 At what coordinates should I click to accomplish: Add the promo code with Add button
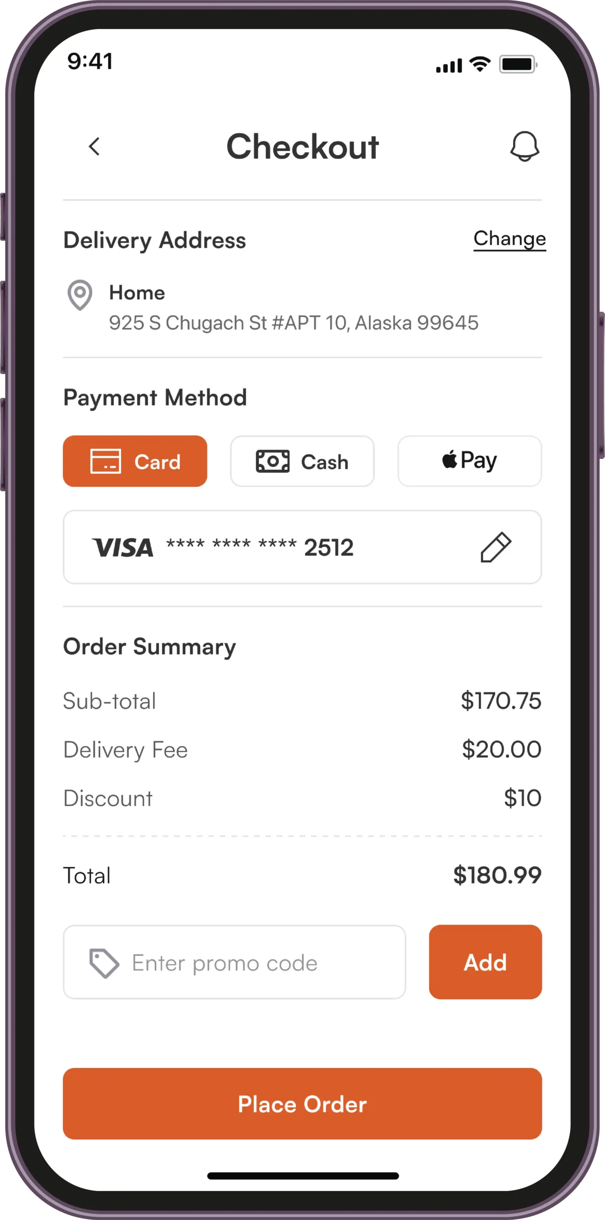(x=485, y=962)
